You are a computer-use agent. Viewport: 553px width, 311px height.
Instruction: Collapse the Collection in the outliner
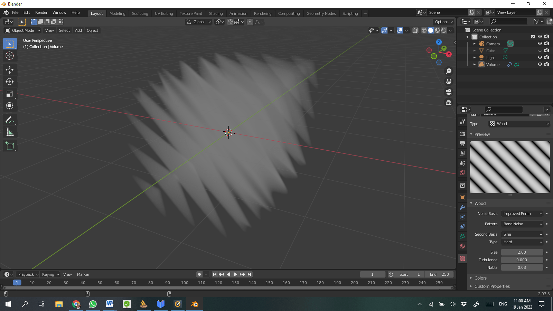[x=467, y=37]
